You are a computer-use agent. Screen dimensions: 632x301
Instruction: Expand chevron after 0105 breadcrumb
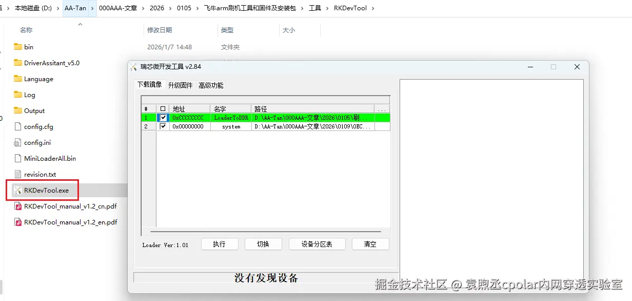coord(198,8)
